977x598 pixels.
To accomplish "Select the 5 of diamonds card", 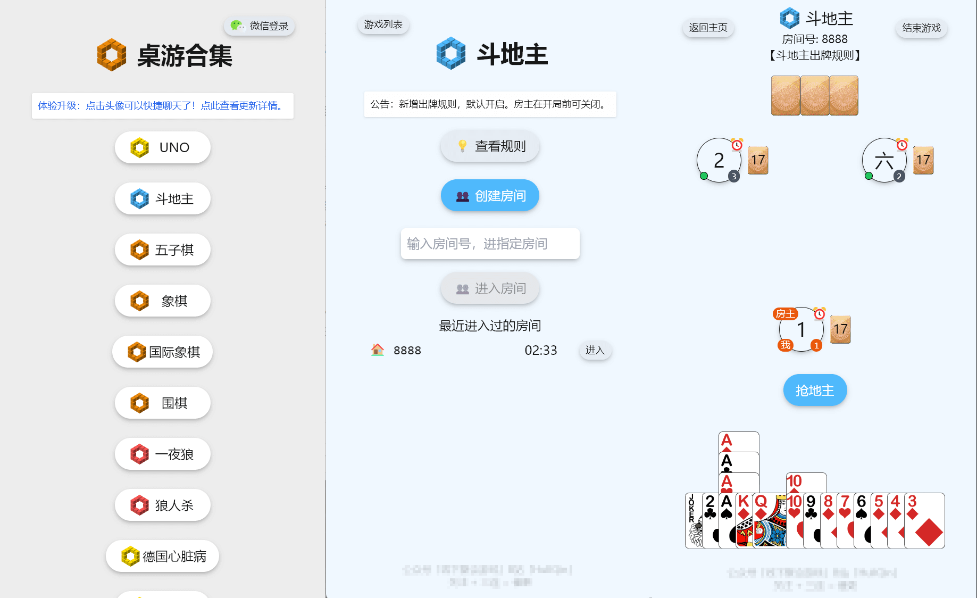I will 879,520.
